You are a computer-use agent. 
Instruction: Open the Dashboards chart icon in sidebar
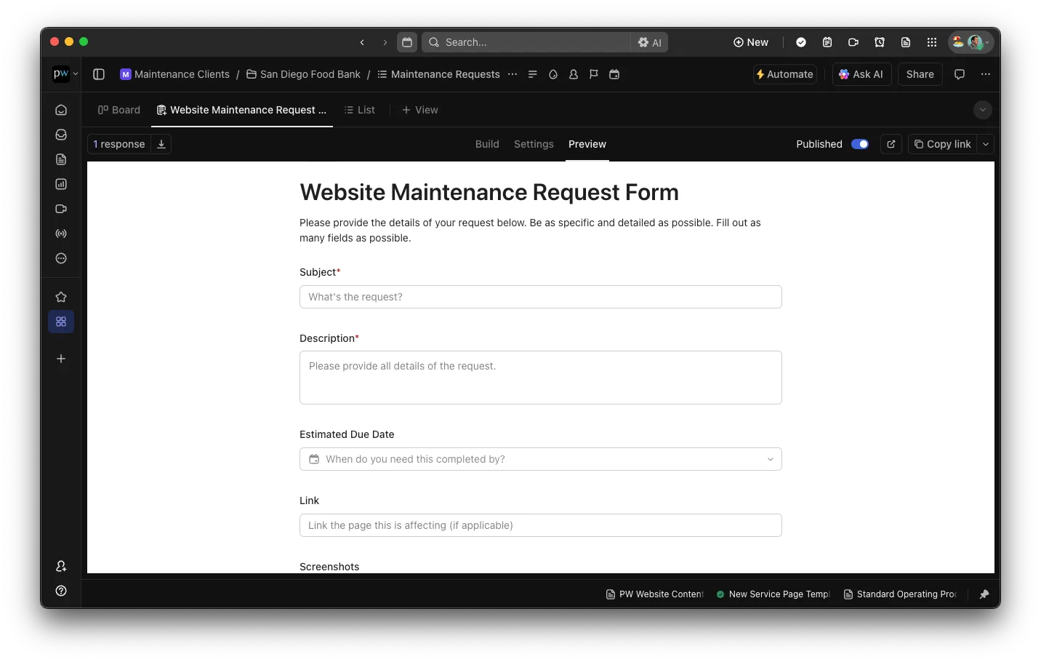click(x=61, y=184)
